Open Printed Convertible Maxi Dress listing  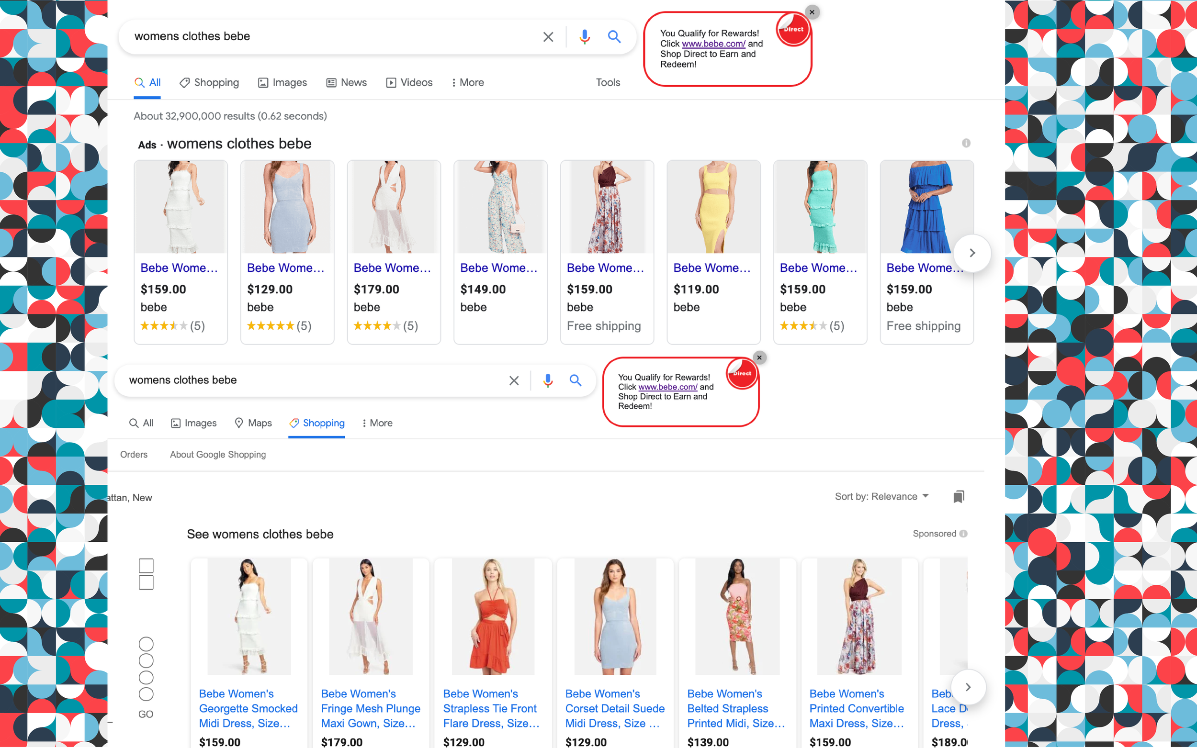858,708
